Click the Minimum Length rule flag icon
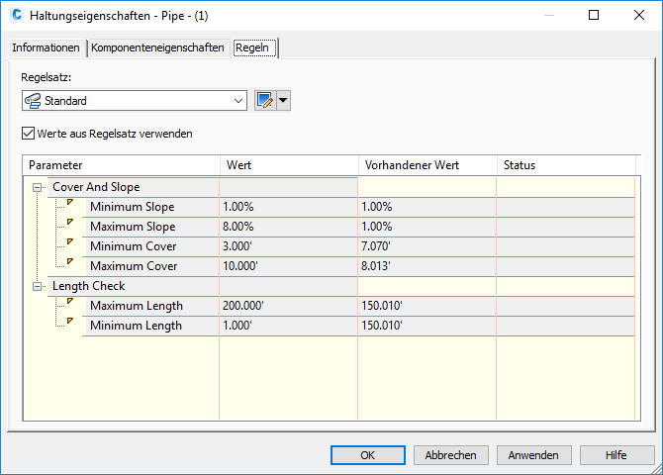The image size is (663, 475). pyautogui.click(x=69, y=322)
